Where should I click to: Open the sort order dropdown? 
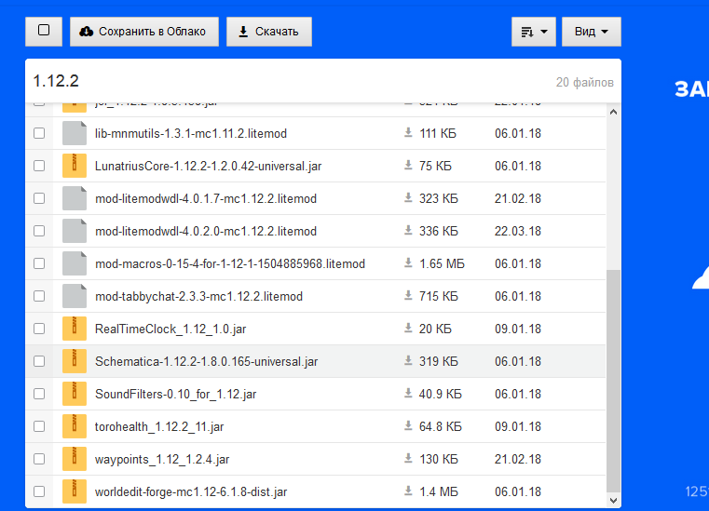click(x=533, y=32)
